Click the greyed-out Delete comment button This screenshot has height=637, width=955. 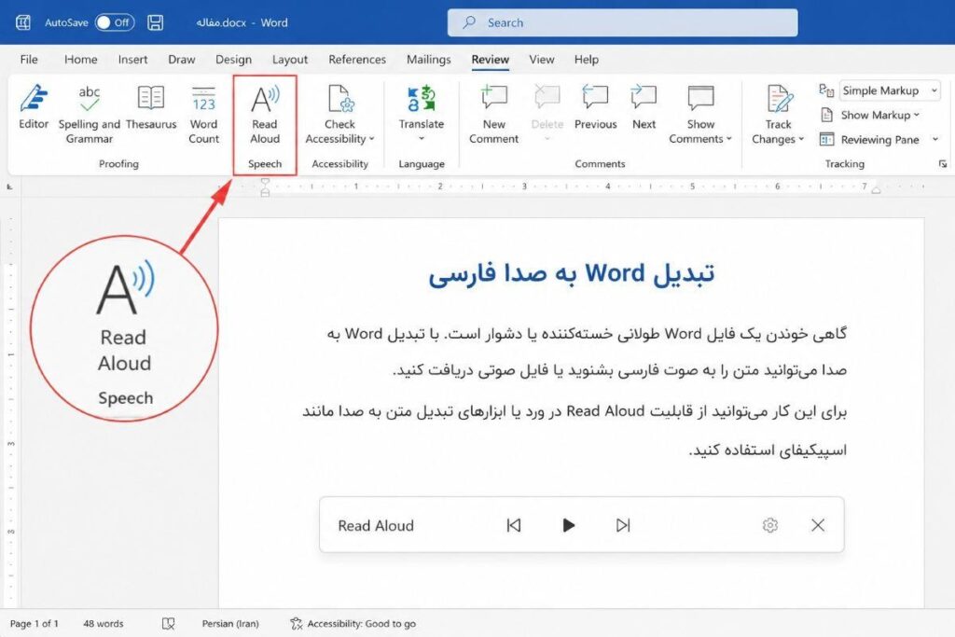pos(547,107)
